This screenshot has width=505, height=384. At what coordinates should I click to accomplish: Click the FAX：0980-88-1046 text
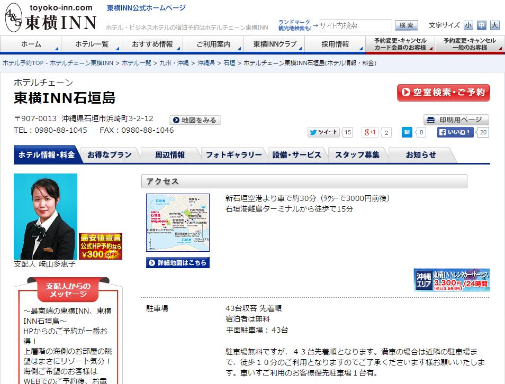(x=137, y=130)
